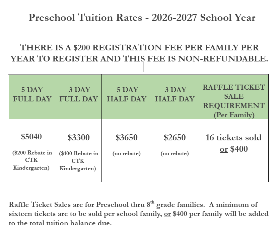Screen dimensions: 277x229
Task: Click the $3300 tuition amount
Action: (79, 138)
